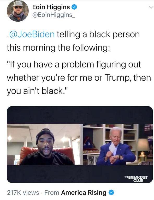Click verified badge beside Eoin Higgins

coord(74,7)
